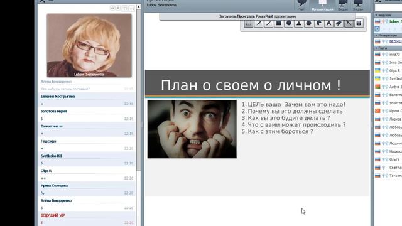Image resolution: width=402 pixels, height=226 pixels.
Task: Click the Russian flag icon next to inna73
Action: tap(378, 55)
